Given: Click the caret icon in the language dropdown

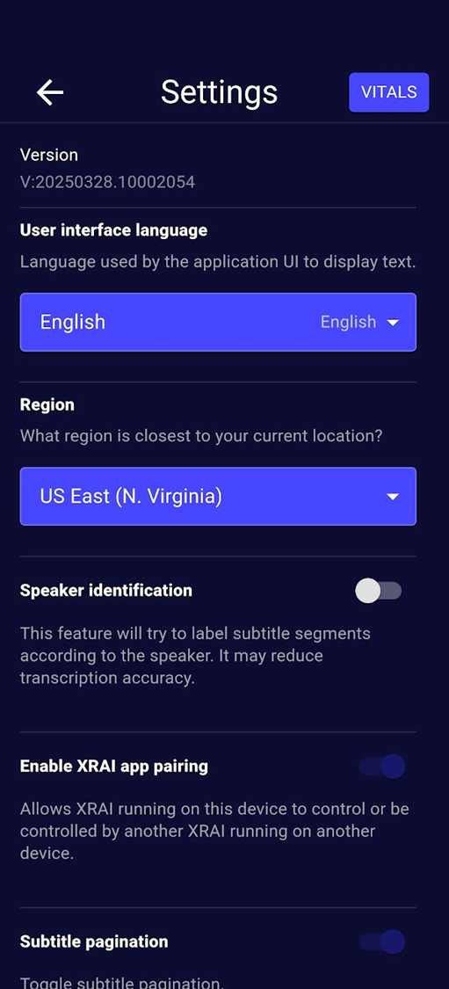Looking at the screenshot, I should pos(393,323).
